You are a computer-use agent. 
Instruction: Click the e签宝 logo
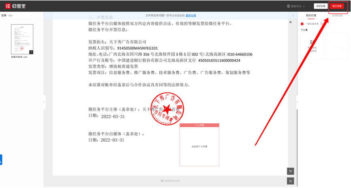click(x=15, y=6)
